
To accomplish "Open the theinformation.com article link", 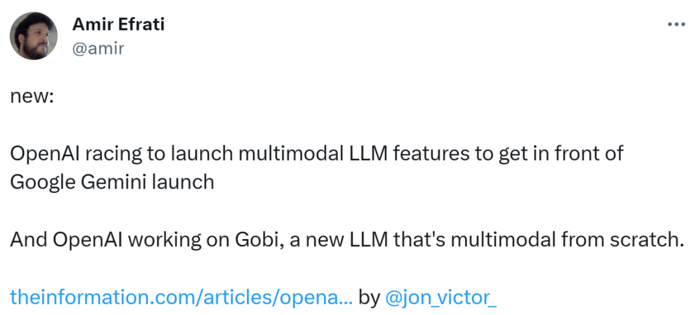I will click(181, 297).
